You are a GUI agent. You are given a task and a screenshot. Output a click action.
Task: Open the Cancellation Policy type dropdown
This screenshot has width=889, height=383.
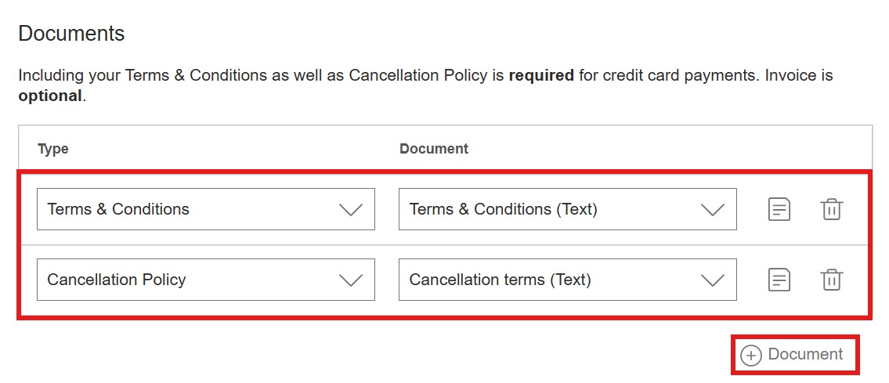(206, 280)
